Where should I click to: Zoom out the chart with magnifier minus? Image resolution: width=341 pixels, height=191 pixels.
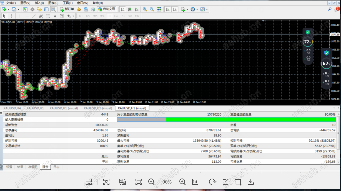(x=152, y=9)
